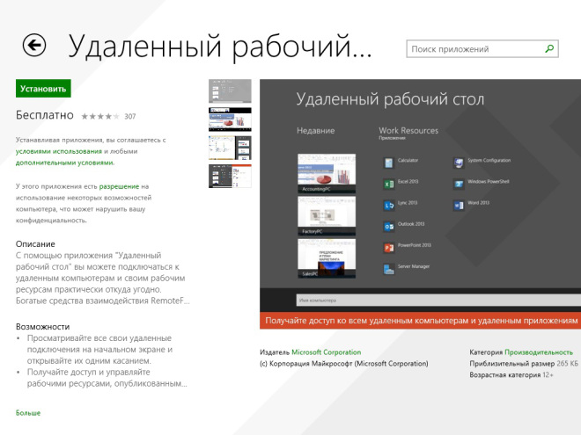This screenshot has height=435, width=581.
Task: Follow the дополнительными условиями link
Action: pyautogui.click(x=65, y=163)
